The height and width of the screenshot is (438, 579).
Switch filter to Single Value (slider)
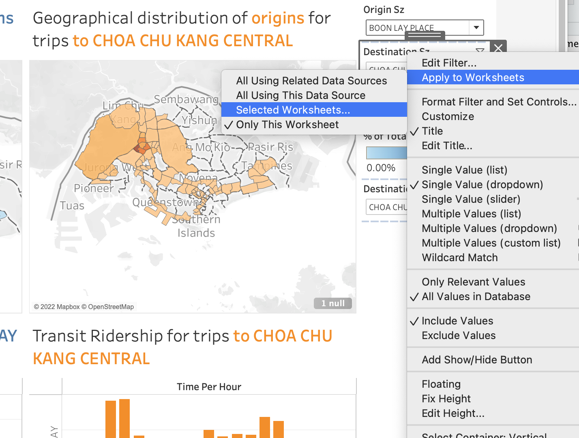pyautogui.click(x=471, y=199)
